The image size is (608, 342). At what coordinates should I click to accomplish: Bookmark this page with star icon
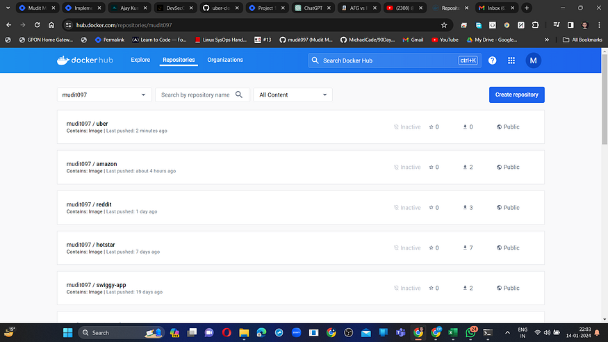point(444,25)
